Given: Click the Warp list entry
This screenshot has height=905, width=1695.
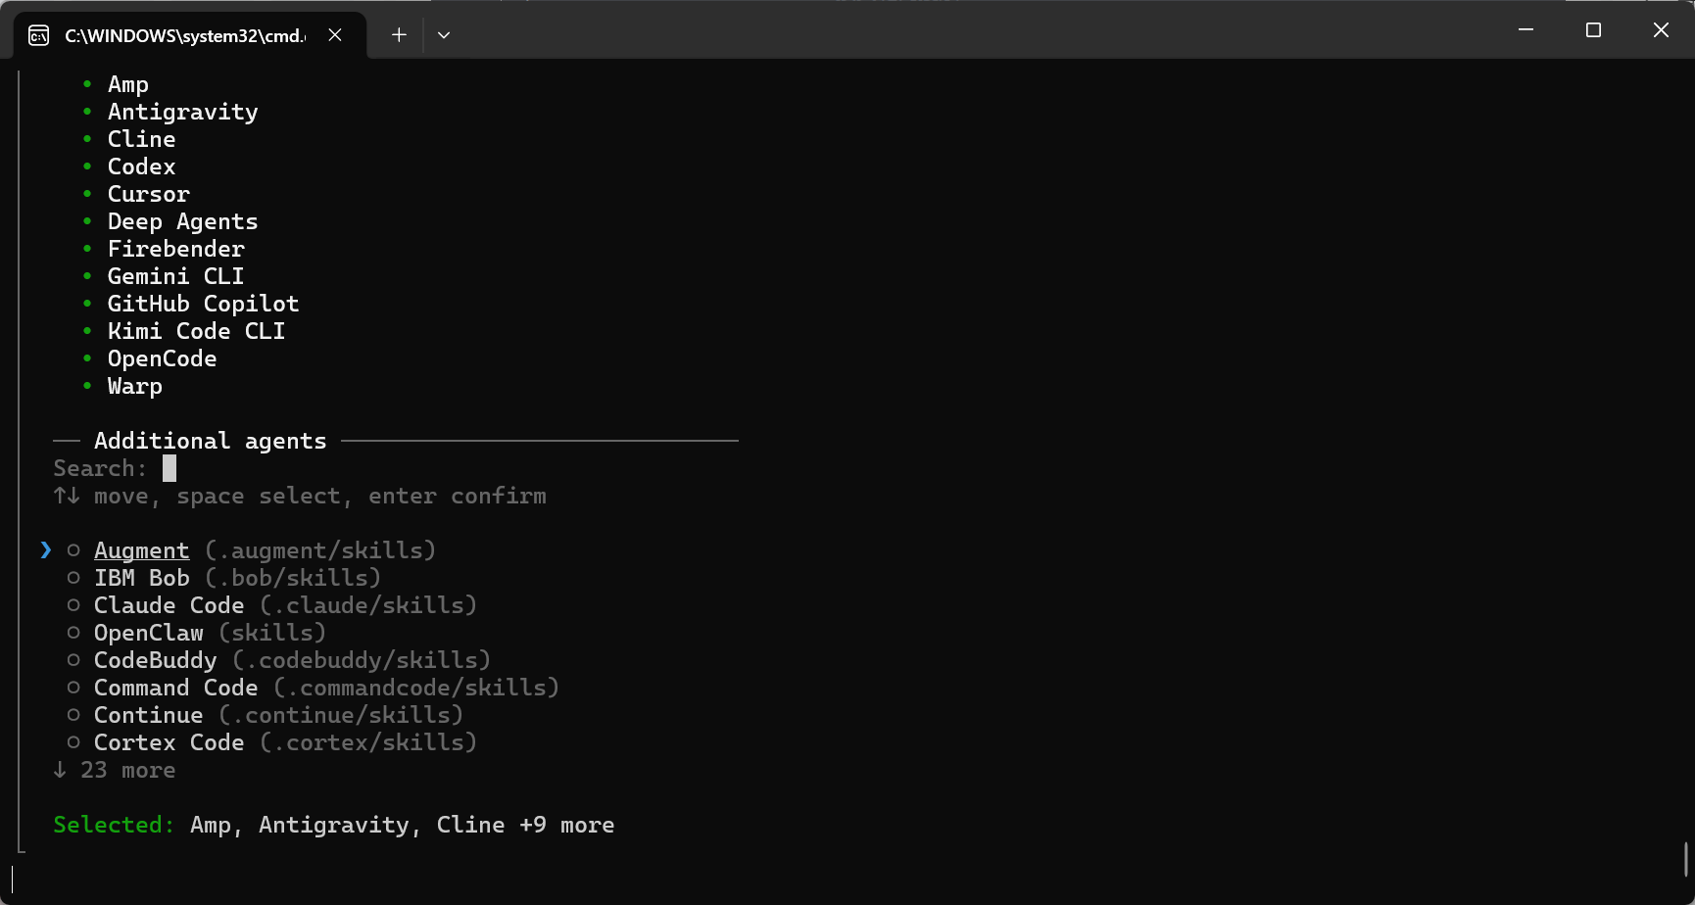Looking at the screenshot, I should pyautogui.click(x=135, y=386).
